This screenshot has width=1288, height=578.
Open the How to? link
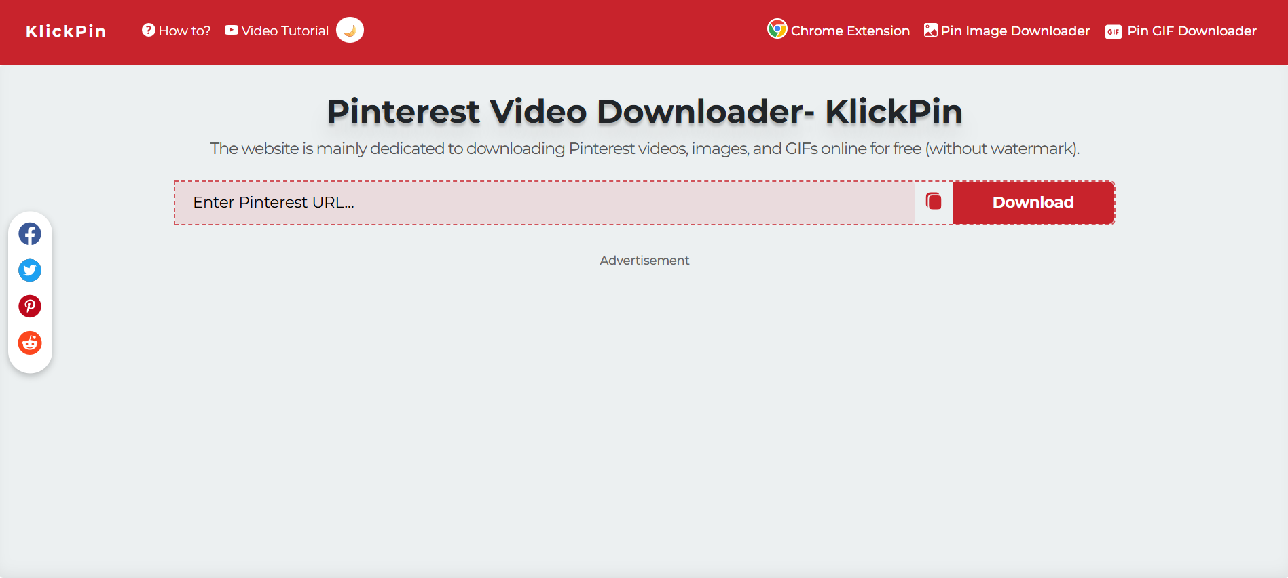tap(176, 31)
